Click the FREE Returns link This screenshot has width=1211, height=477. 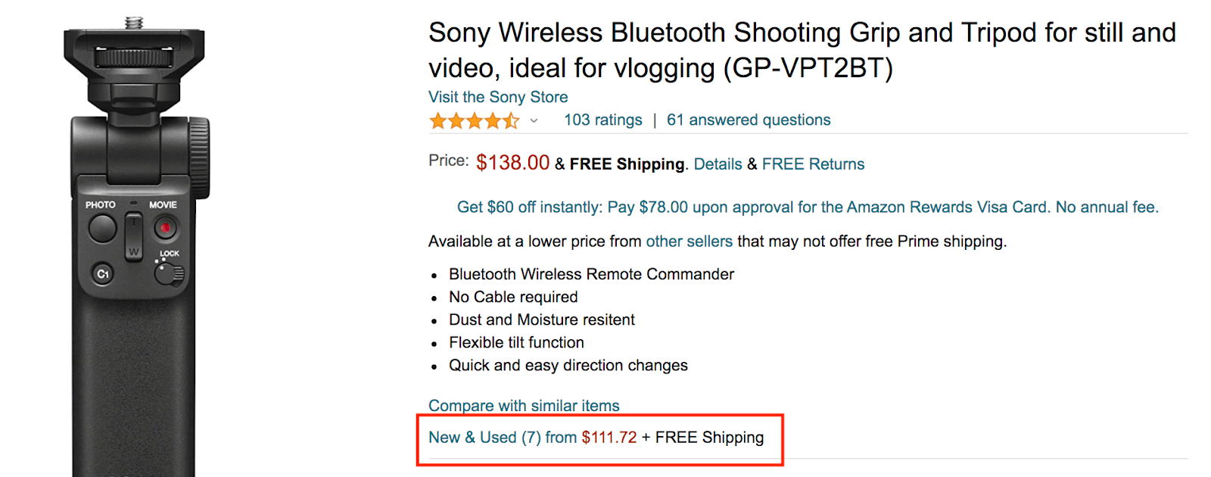pos(813,164)
